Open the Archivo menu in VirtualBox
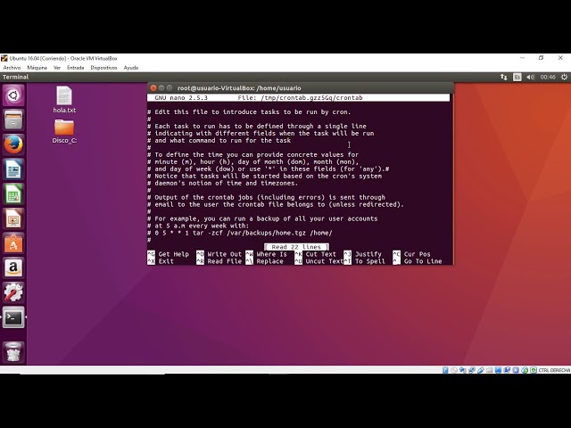This screenshot has width=571, height=428. tap(12, 68)
